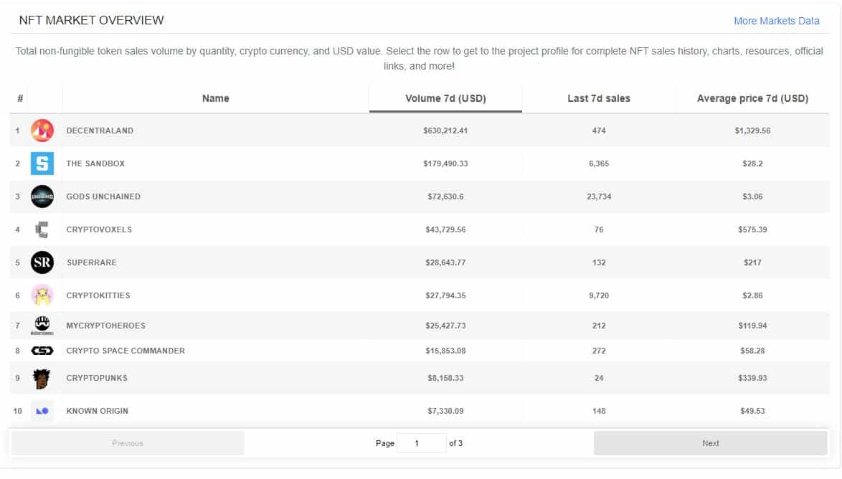This screenshot has height=479, width=842.
Task: Click the disabled Previous page button
Action: (x=127, y=443)
